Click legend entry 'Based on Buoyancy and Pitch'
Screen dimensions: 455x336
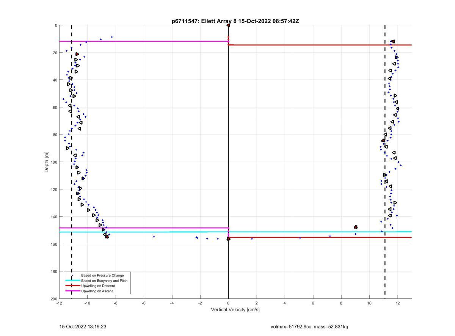tap(104, 281)
